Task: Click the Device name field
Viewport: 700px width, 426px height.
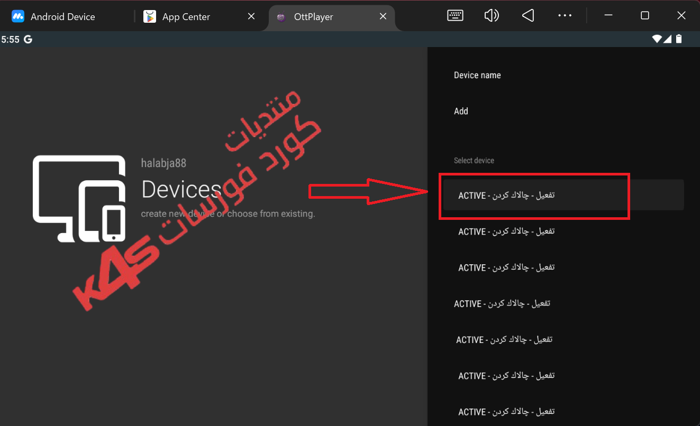Action: [x=563, y=75]
